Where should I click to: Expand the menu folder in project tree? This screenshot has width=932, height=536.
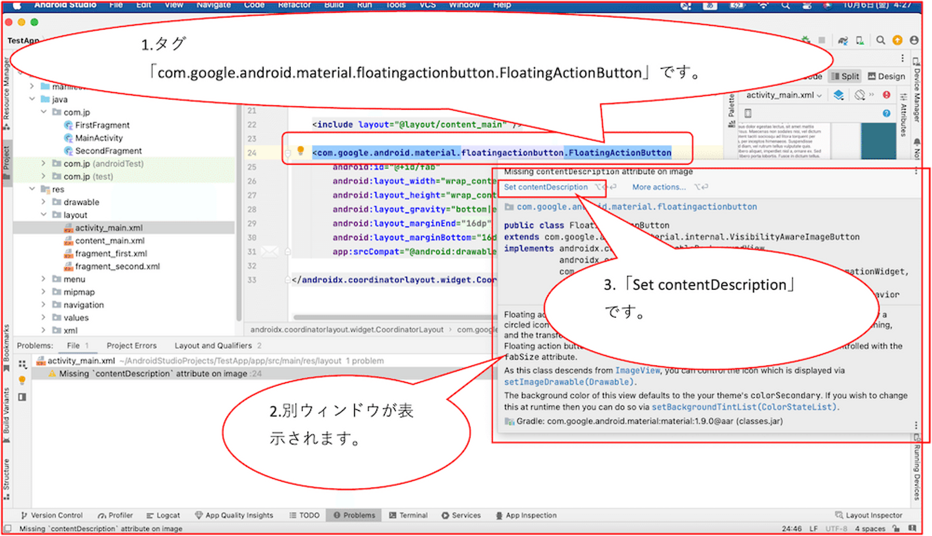[x=43, y=279]
